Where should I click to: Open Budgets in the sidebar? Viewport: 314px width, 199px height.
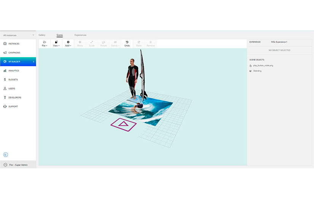[x=18, y=80]
